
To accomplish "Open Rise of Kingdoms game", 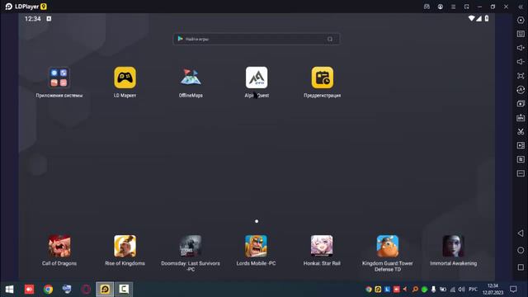I will click(x=125, y=246).
